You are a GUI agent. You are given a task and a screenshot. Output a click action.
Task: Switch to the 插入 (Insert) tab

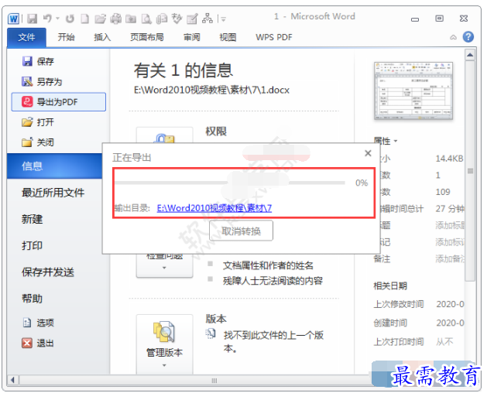pyautogui.click(x=102, y=38)
